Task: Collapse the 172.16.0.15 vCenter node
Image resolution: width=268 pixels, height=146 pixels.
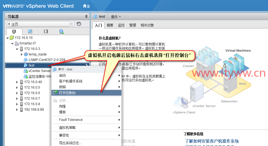Action: pyautogui.click(x=7, y=38)
